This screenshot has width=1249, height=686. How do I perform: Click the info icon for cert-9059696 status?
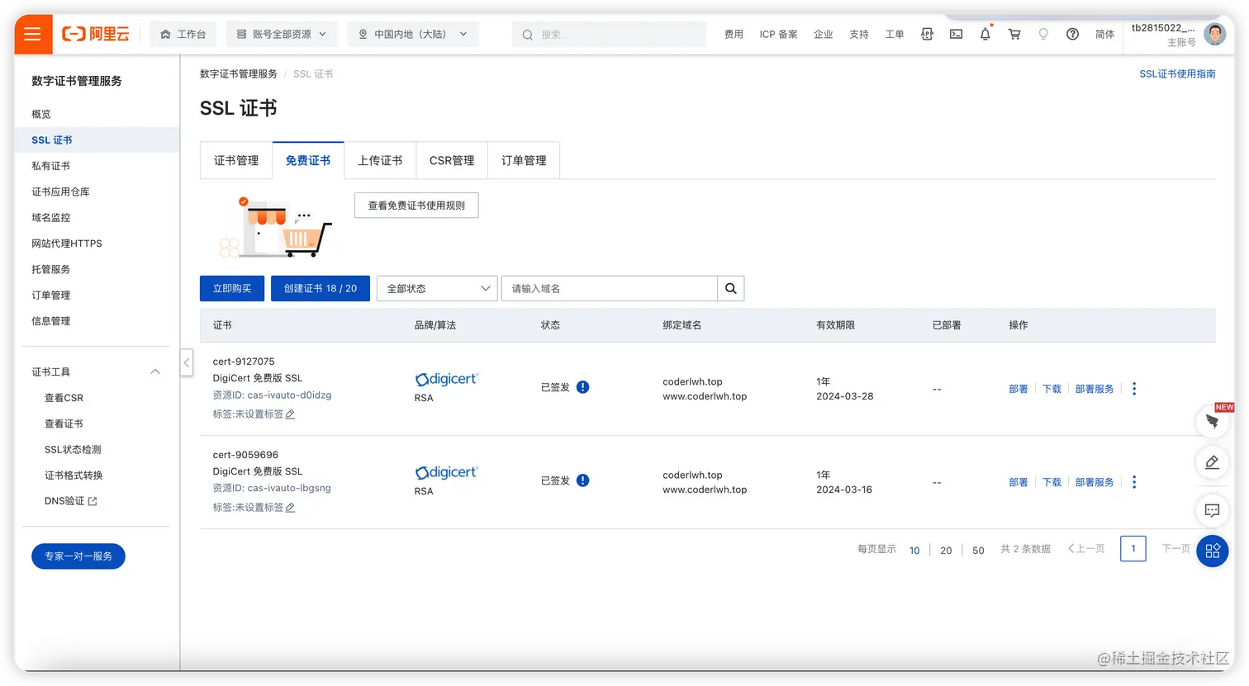[583, 480]
